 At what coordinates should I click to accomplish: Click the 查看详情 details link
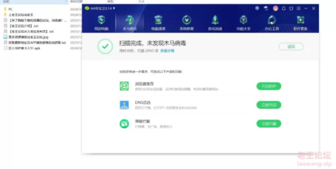click(x=167, y=51)
